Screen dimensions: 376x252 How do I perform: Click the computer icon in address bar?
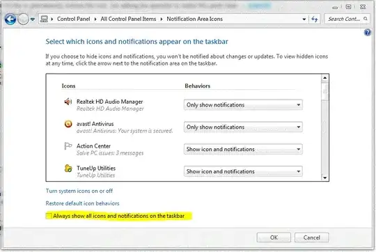(44, 19)
